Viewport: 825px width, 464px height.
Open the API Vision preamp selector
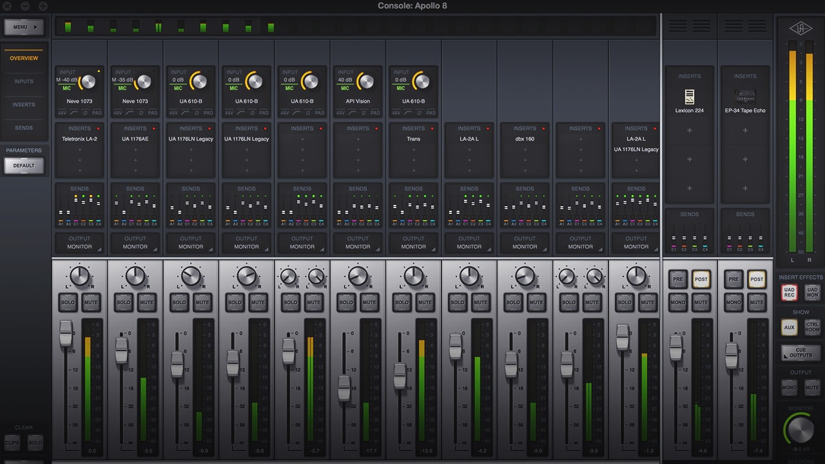point(358,101)
